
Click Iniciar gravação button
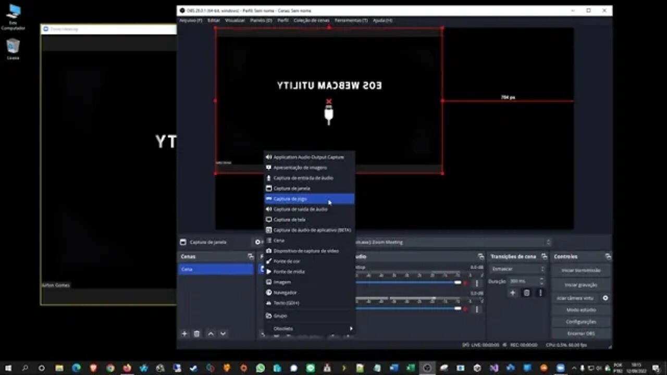(581, 285)
